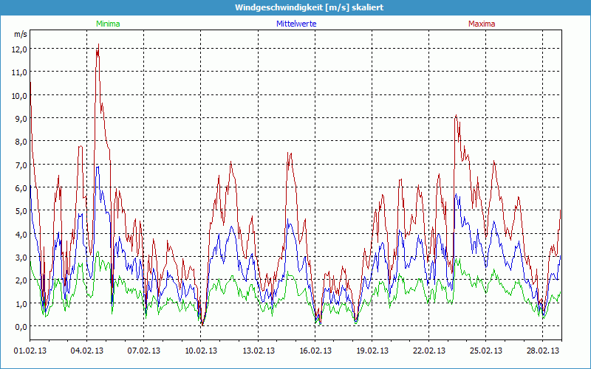Click the 5,0 y-axis value
Screen dimensions: 591x369
click(x=21, y=211)
